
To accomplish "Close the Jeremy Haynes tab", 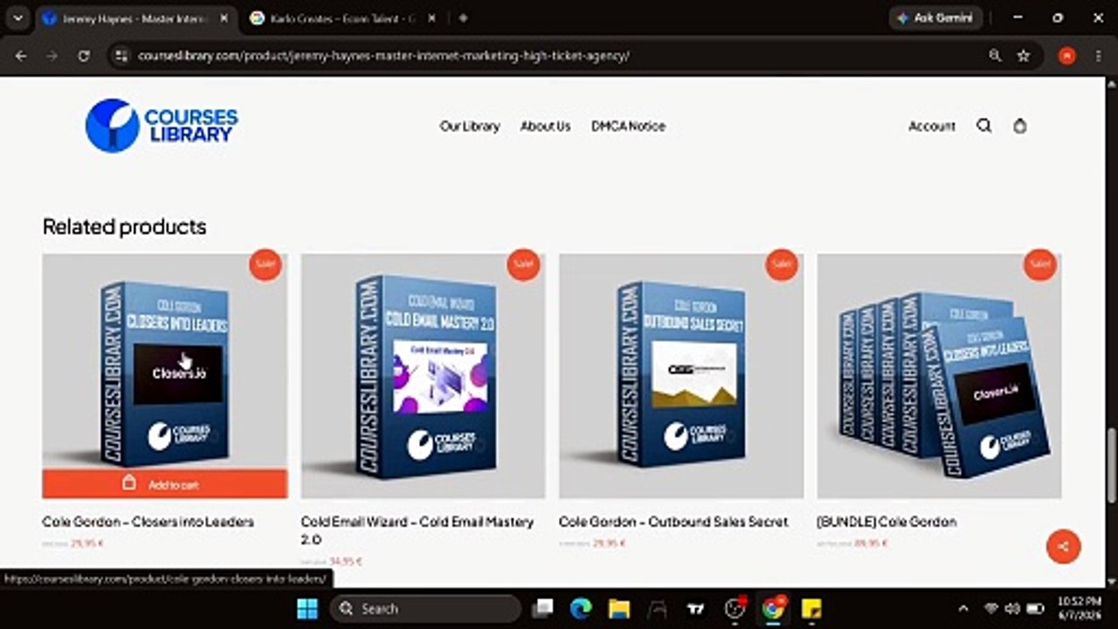I will (x=224, y=17).
